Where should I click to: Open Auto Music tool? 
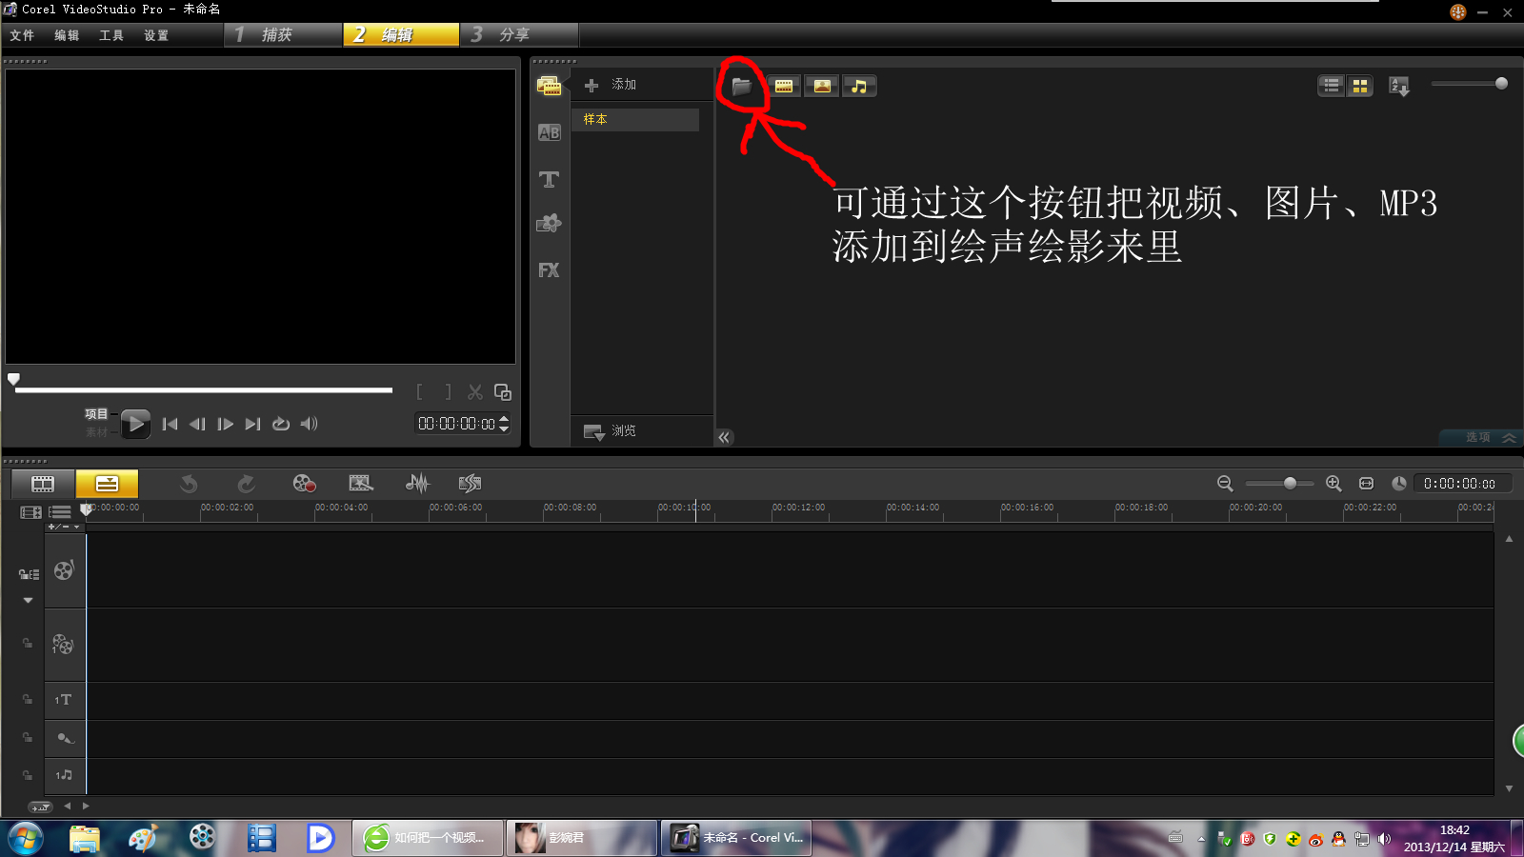click(x=470, y=484)
